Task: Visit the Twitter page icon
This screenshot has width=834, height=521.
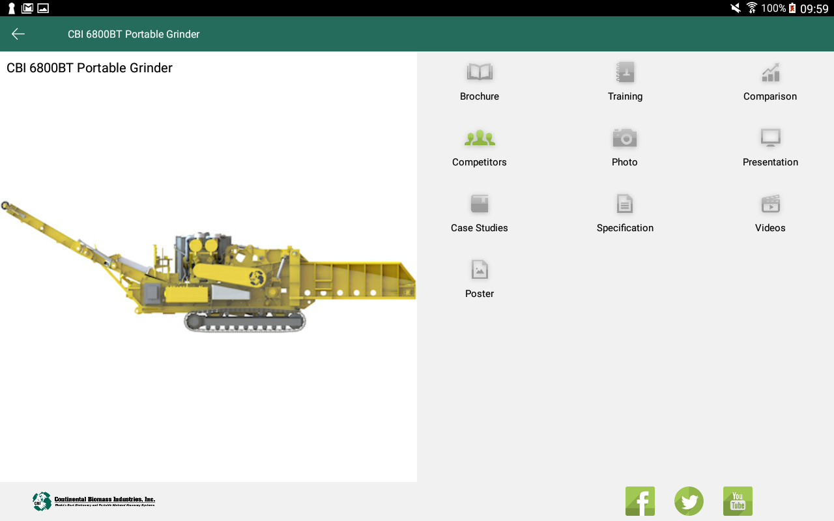Action: pos(689,501)
